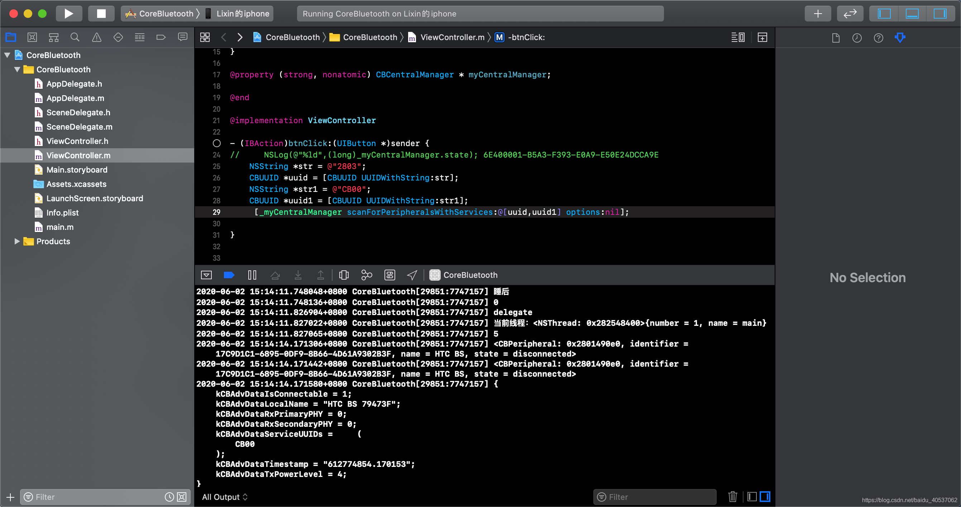Viewport: 961px width, 507px height.
Task: Click the console Filter field
Action: pos(655,497)
